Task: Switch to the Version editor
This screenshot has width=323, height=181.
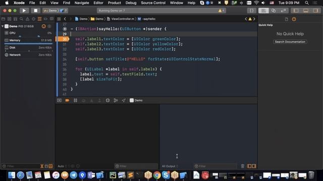Action: (284, 11)
